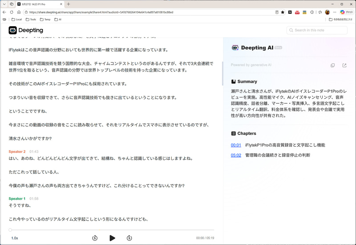Open the Copilot チャット button
This screenshot has width=356, height=245.
347,12
